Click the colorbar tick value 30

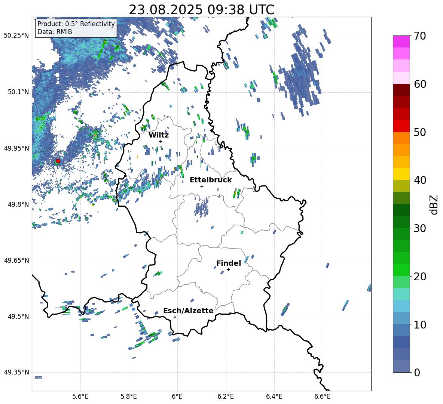420,228
